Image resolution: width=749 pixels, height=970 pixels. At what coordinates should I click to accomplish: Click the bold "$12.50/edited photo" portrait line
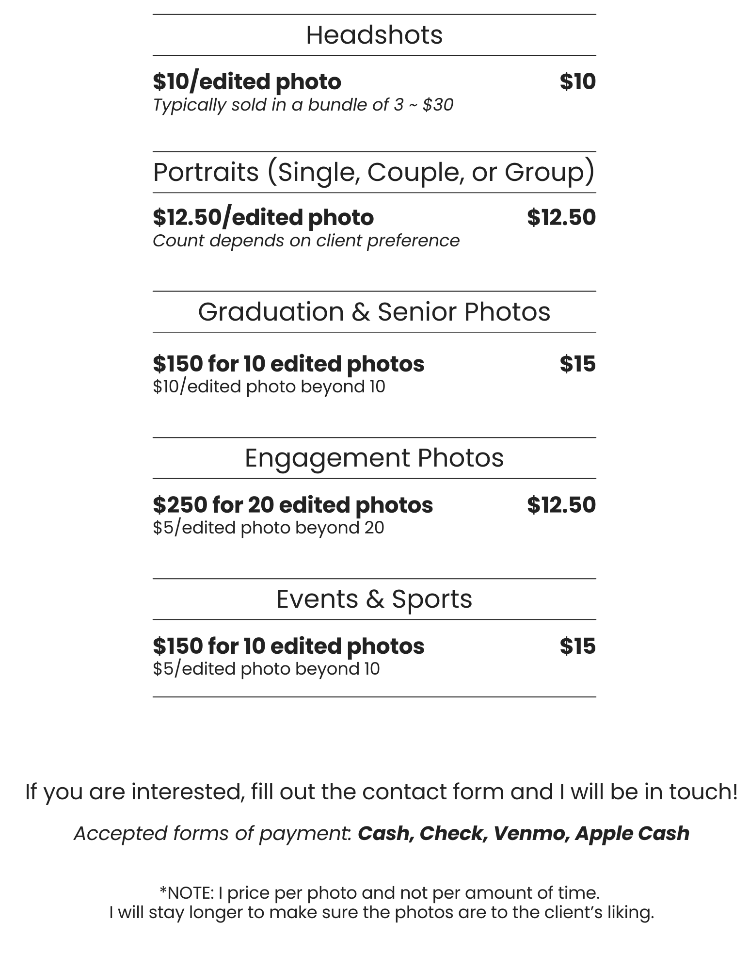pos(263,217)
